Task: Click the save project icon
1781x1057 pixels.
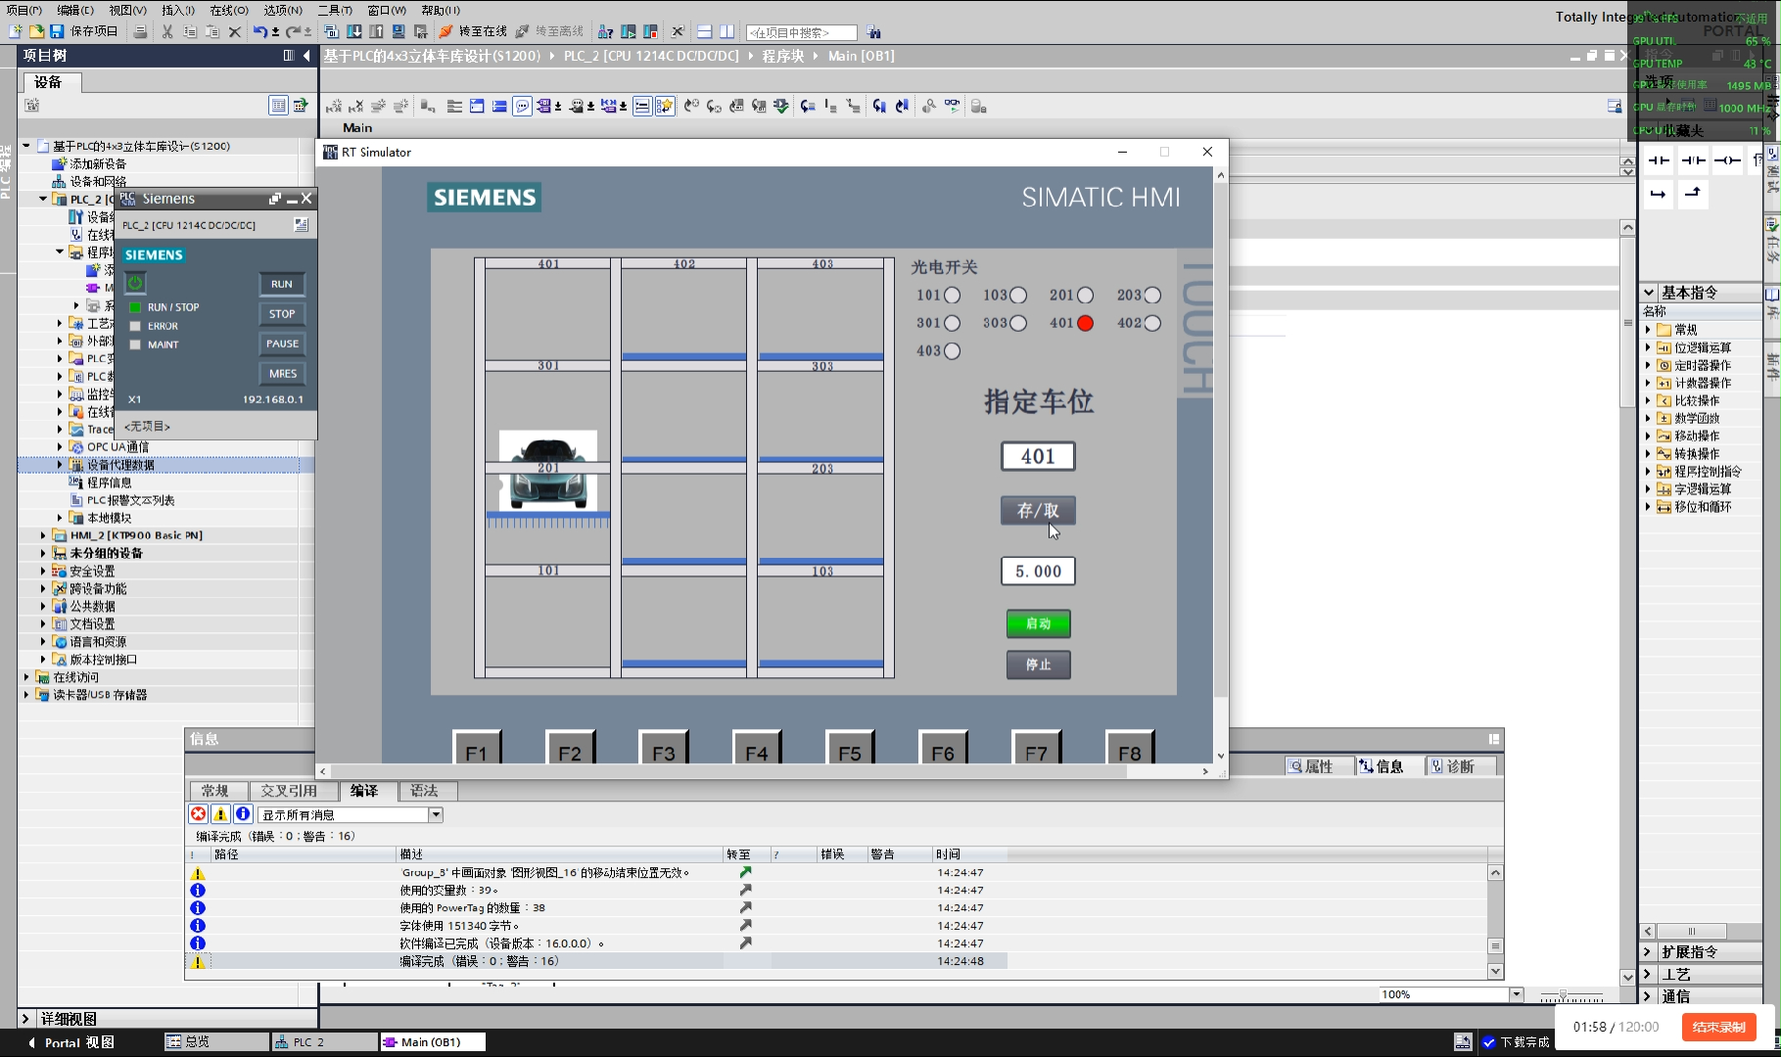Action: pyautogui.click(x=57, y=31)
